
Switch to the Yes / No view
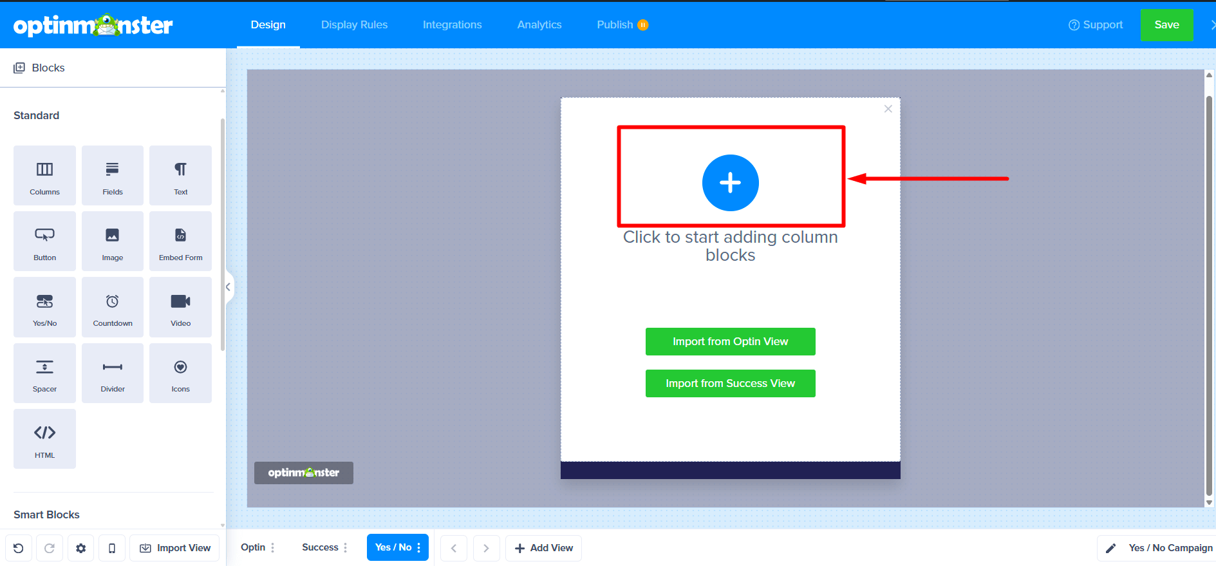tap(393, 547)
